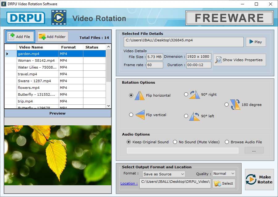Open the Quality dropdown showing Normal
Screen dimensions: 278x197
(x=224, y=174)
